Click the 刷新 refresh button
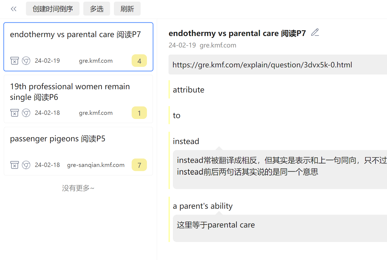The width and height of the screenshot is (387, 260). [127, 9]
